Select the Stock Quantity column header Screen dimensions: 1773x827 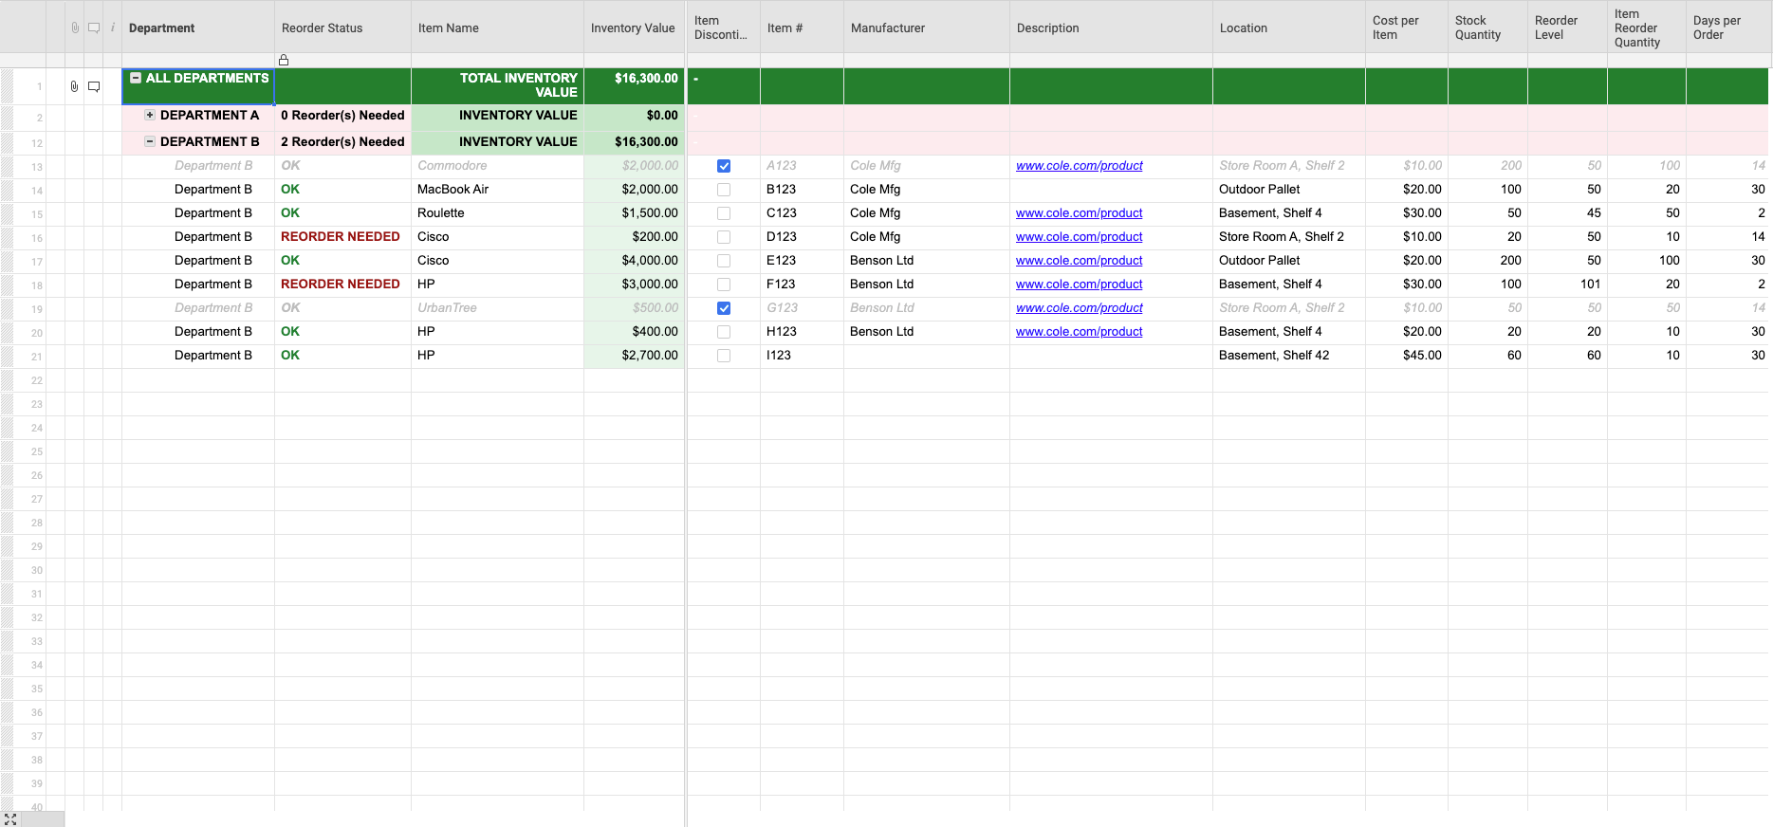click(x=1477, y=28)
